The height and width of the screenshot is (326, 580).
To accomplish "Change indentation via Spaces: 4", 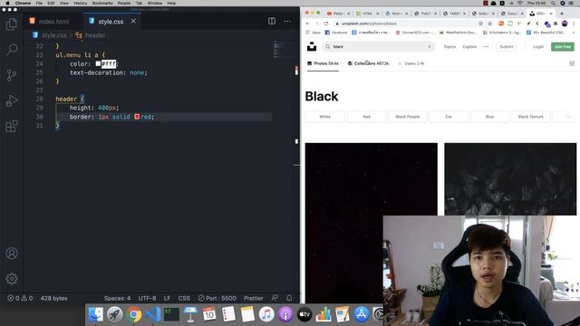I will [117, 298].
